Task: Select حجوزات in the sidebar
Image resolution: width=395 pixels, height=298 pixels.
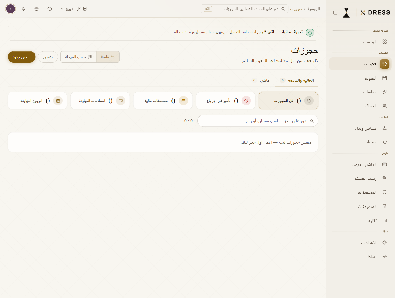Action: [x=360, y=64]
